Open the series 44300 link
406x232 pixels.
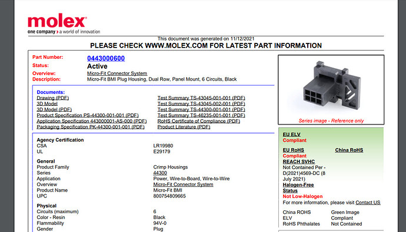(160, 173)
